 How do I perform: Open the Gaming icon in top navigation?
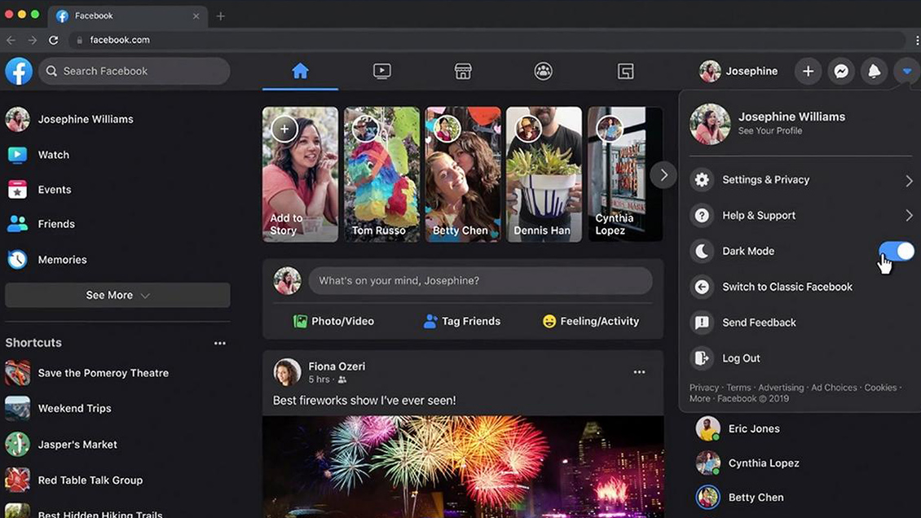[x=625, y=72]
